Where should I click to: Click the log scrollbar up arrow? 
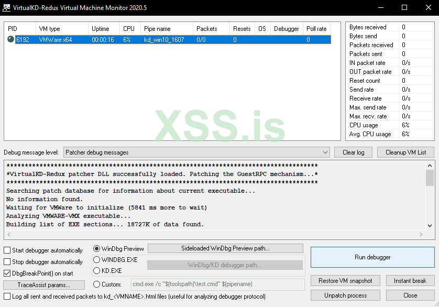(430, 166)
